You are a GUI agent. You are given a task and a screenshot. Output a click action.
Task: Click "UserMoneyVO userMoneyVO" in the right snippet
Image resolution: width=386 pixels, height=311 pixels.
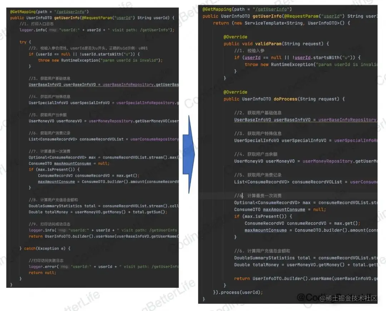point(264,161)
